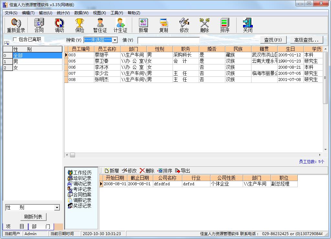This screenshot has height=239, width=331.
Task: Open the 视图(X) menu
Action: pos(100,13)
